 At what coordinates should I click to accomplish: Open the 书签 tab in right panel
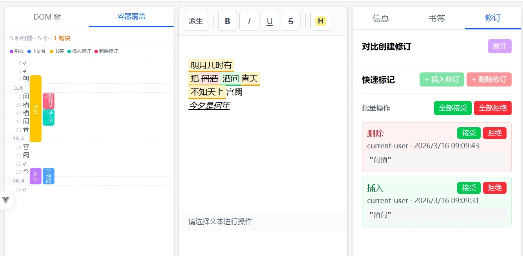tap(436, 18)
